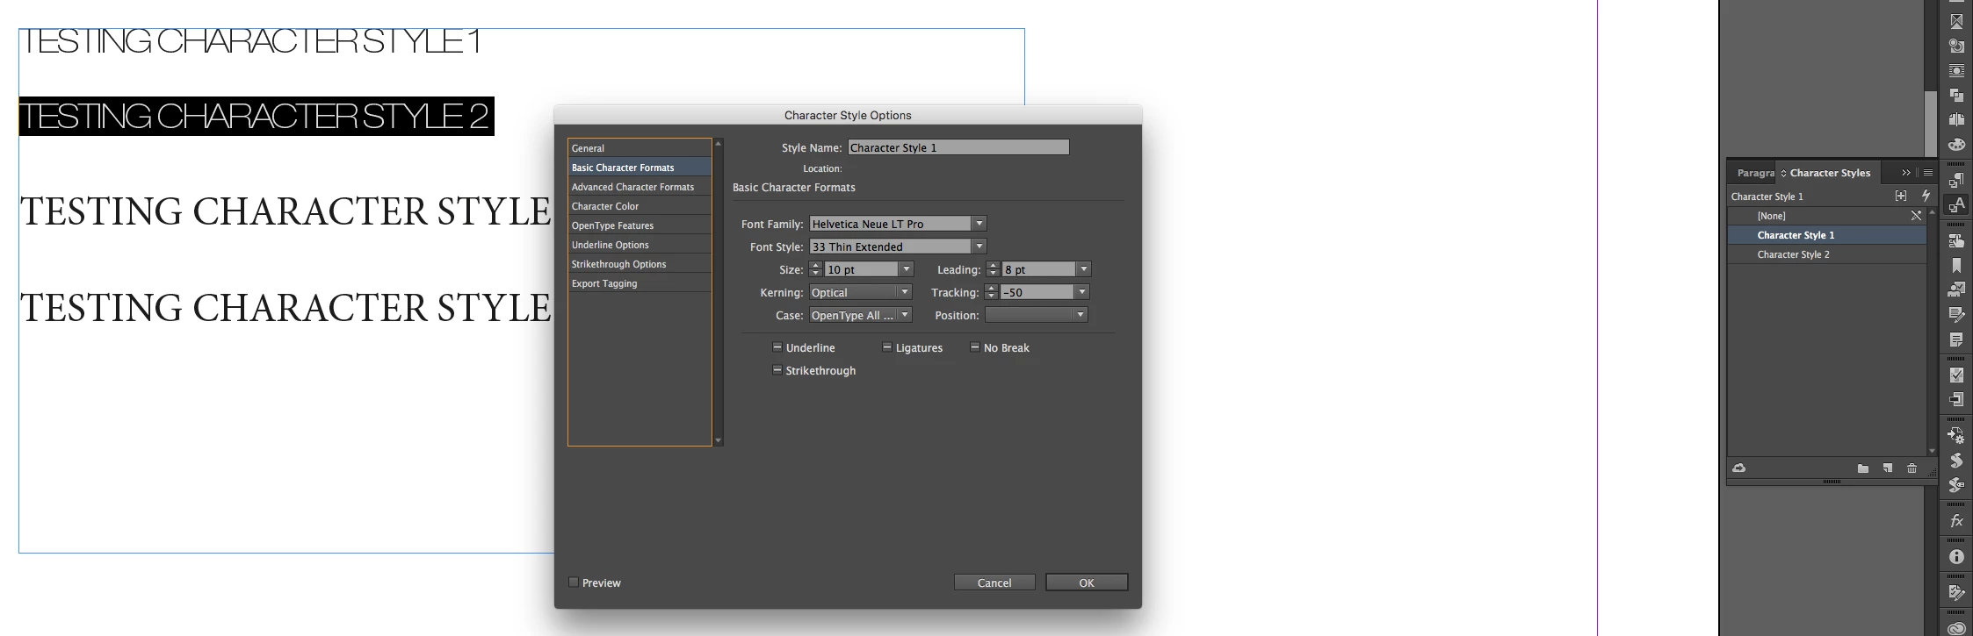Image resolution: width=1973 pixels, height=636 pixels.
Task: Open the Data Merge arrow-gear dock icon
Action: (1956, 435)
